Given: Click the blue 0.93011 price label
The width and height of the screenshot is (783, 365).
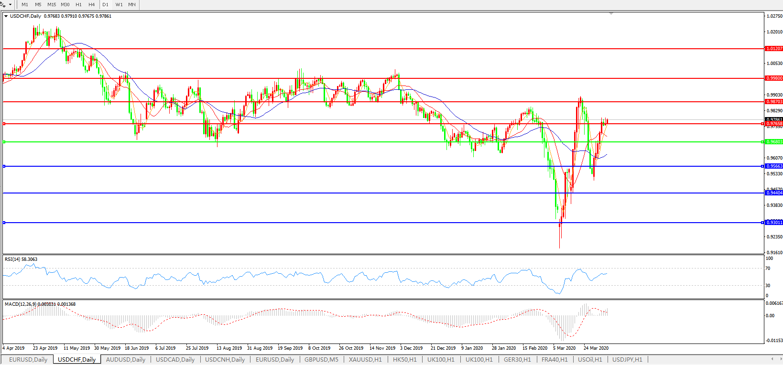Looking at the screenshot, I should 774,223.
